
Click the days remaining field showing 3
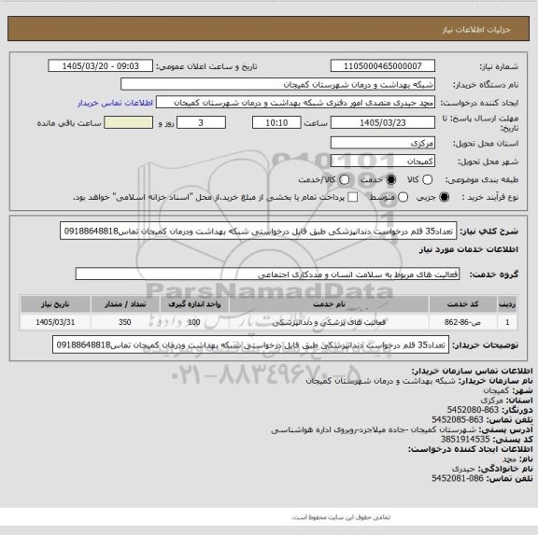coord(201,122)
